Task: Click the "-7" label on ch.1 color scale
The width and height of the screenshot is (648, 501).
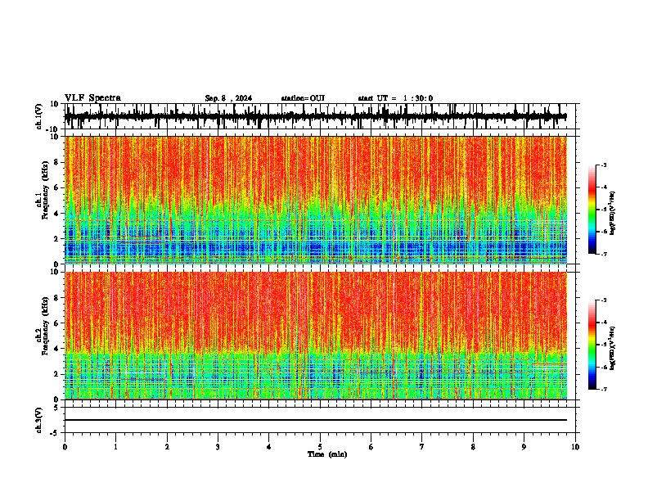Action: [x=603, y=254]
